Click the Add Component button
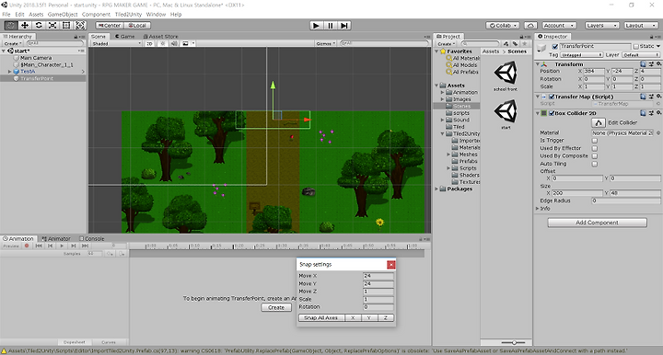663x355 pixels. tap(597, 223)
